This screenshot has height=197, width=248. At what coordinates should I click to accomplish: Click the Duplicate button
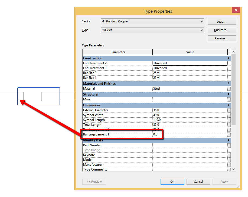pyautogui.click(x=221, y=30)
